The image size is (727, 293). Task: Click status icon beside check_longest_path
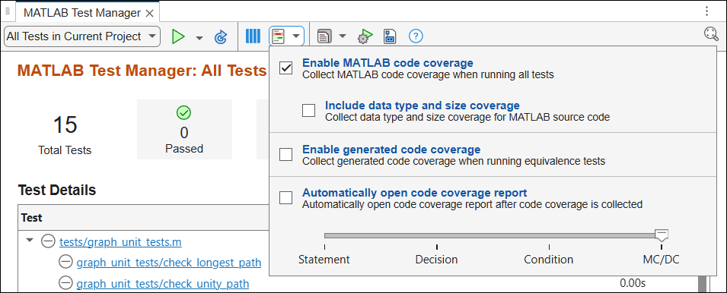65,262
